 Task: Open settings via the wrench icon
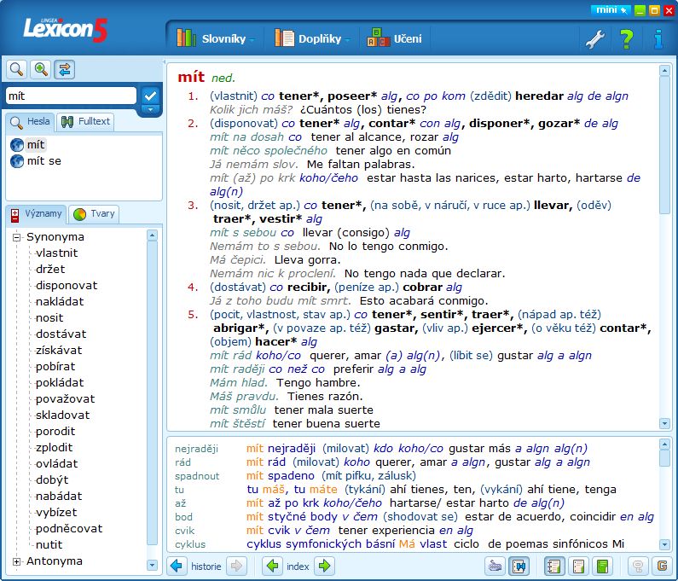595,39
